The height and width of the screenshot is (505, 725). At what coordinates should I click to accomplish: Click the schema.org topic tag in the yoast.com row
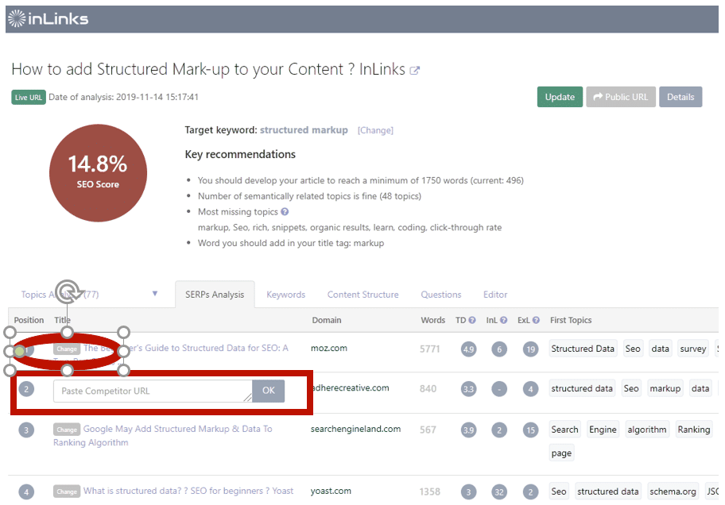click(673, 492)
